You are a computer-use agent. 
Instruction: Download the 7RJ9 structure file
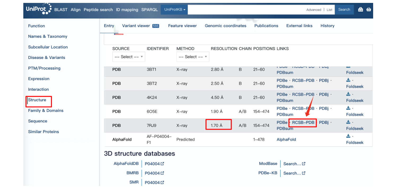(x=348, y=122)
